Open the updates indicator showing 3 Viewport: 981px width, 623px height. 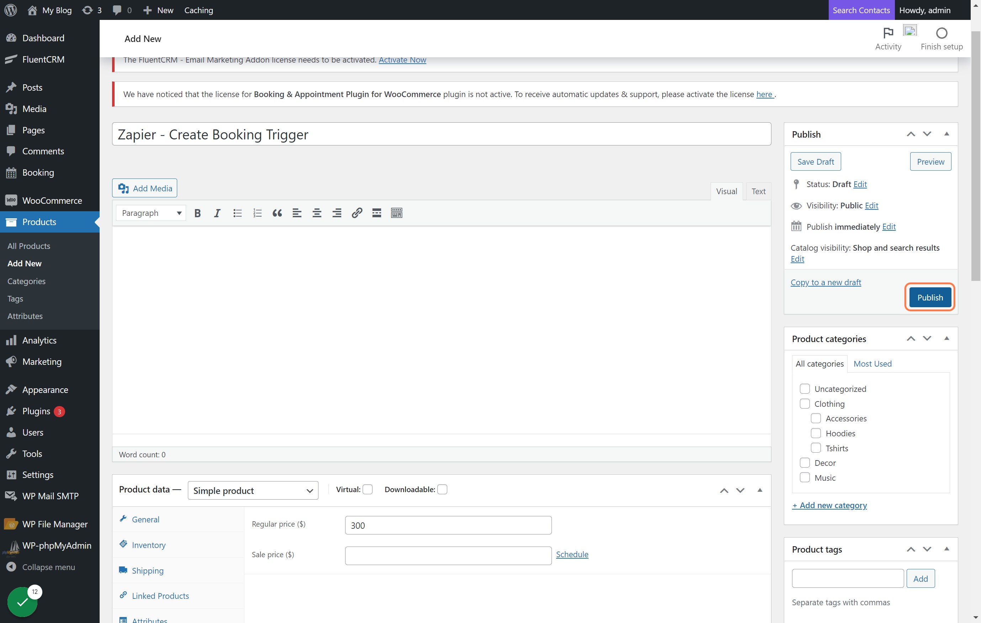[92, 10]
